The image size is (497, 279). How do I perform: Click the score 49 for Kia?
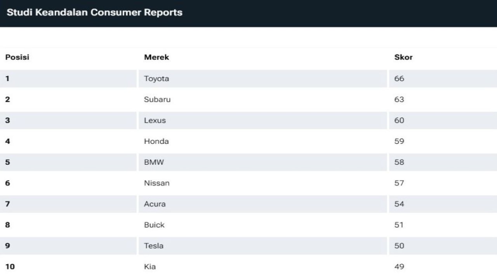pyautogui.click(x=399, y=267)
